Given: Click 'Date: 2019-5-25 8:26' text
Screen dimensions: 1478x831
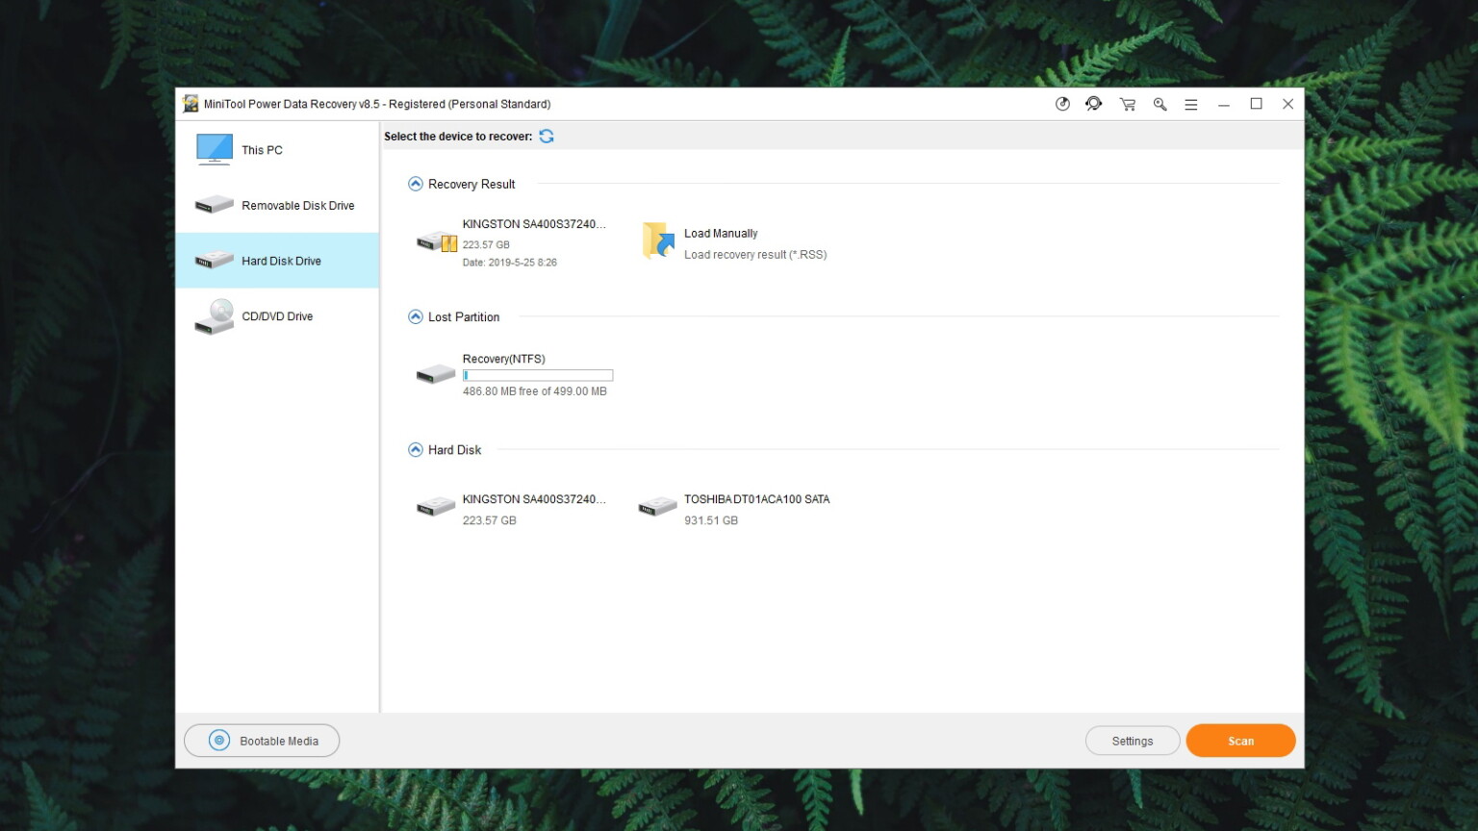Looking at the screenshot, I should [x=510, y=263].
